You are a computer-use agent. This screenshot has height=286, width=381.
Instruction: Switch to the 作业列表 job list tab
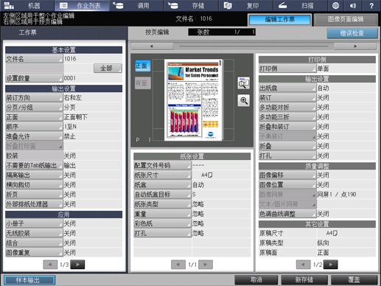pyautogui.click(x=82, y=5)
